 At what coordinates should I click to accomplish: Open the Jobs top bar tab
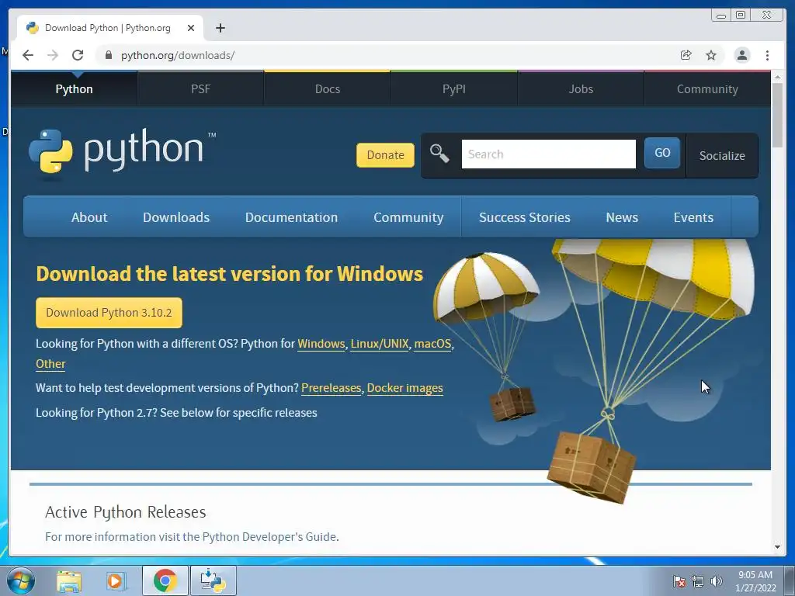(581, 88)
